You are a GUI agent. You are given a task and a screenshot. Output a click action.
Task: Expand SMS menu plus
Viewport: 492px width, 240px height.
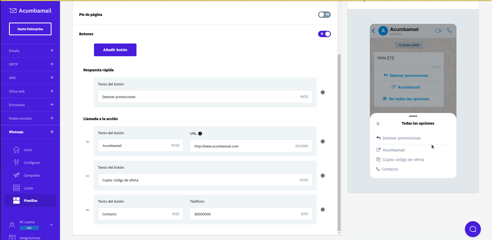click(x=52, y=77)
